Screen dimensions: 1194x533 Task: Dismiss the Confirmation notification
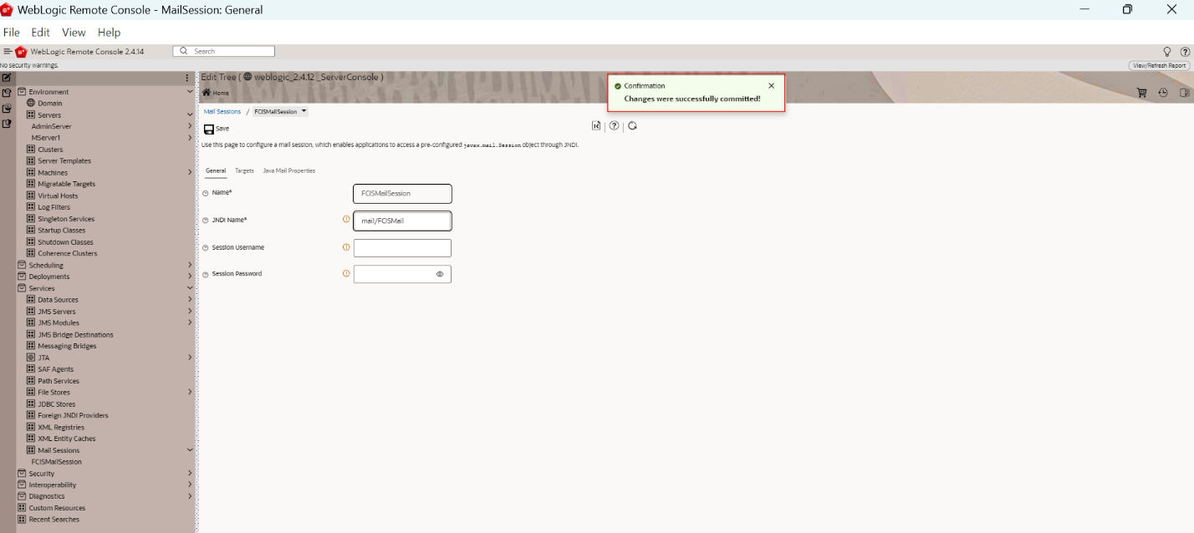tap(771, 85)
